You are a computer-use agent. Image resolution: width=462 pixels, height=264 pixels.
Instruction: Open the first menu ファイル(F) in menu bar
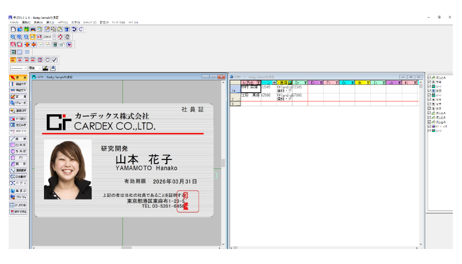13,23
